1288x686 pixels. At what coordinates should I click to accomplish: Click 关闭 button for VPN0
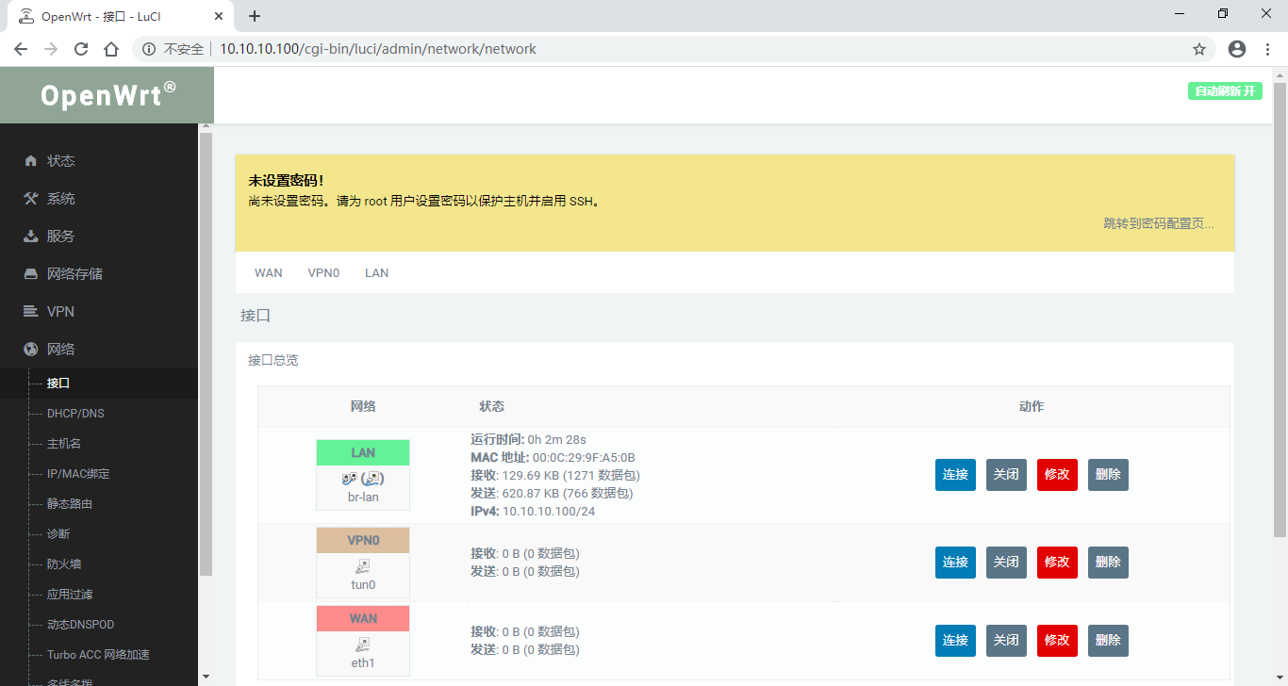point(1006,563)
